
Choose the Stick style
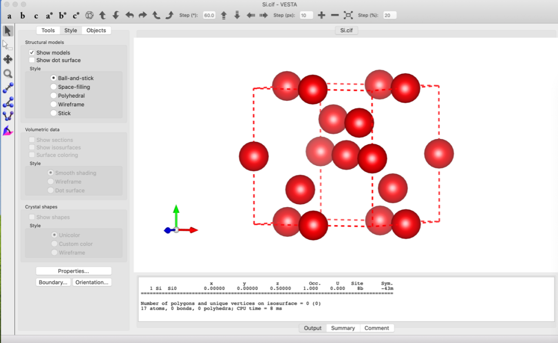coord(53,113)
